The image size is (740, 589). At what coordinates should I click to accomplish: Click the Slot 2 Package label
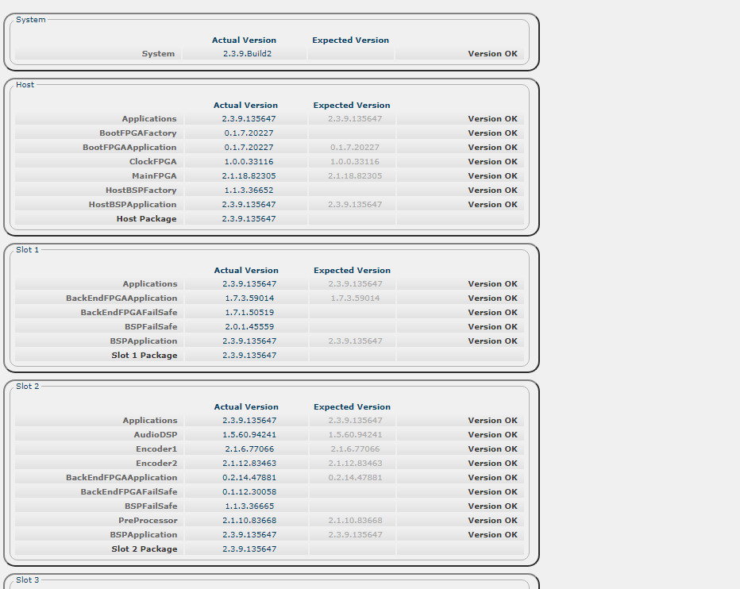(145, 549)
